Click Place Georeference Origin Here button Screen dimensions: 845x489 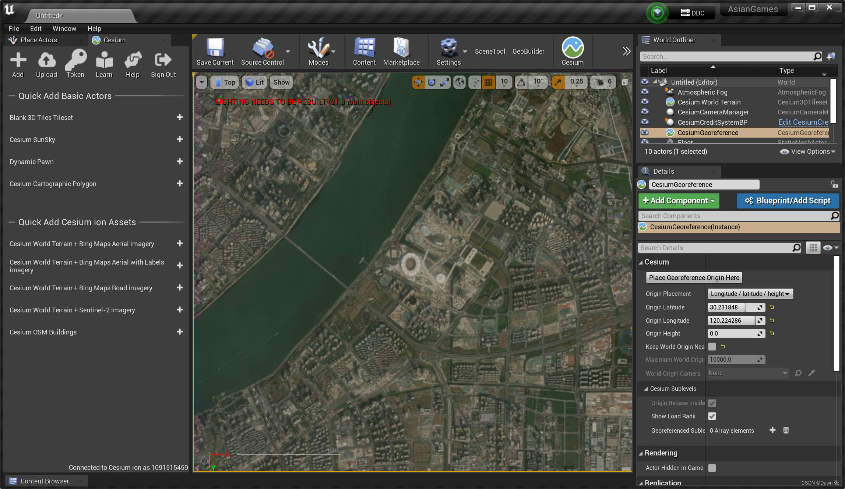click(694, 278)
